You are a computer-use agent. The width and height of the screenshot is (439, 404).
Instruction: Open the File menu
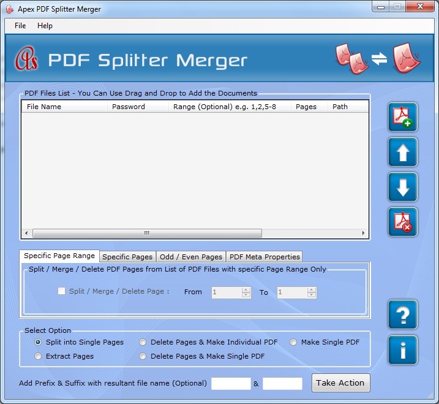pyautogui.click(x=20, y=26)
